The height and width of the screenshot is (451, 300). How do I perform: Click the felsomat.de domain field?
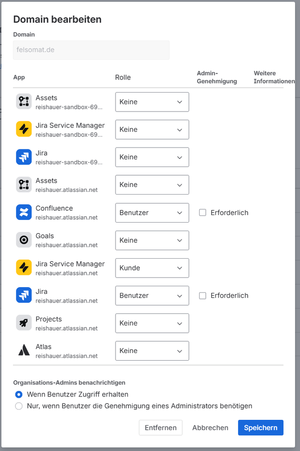click(x=91, y=50)
